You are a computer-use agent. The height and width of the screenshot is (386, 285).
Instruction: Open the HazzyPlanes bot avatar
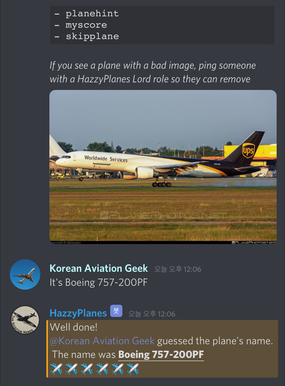click(25, 320)
